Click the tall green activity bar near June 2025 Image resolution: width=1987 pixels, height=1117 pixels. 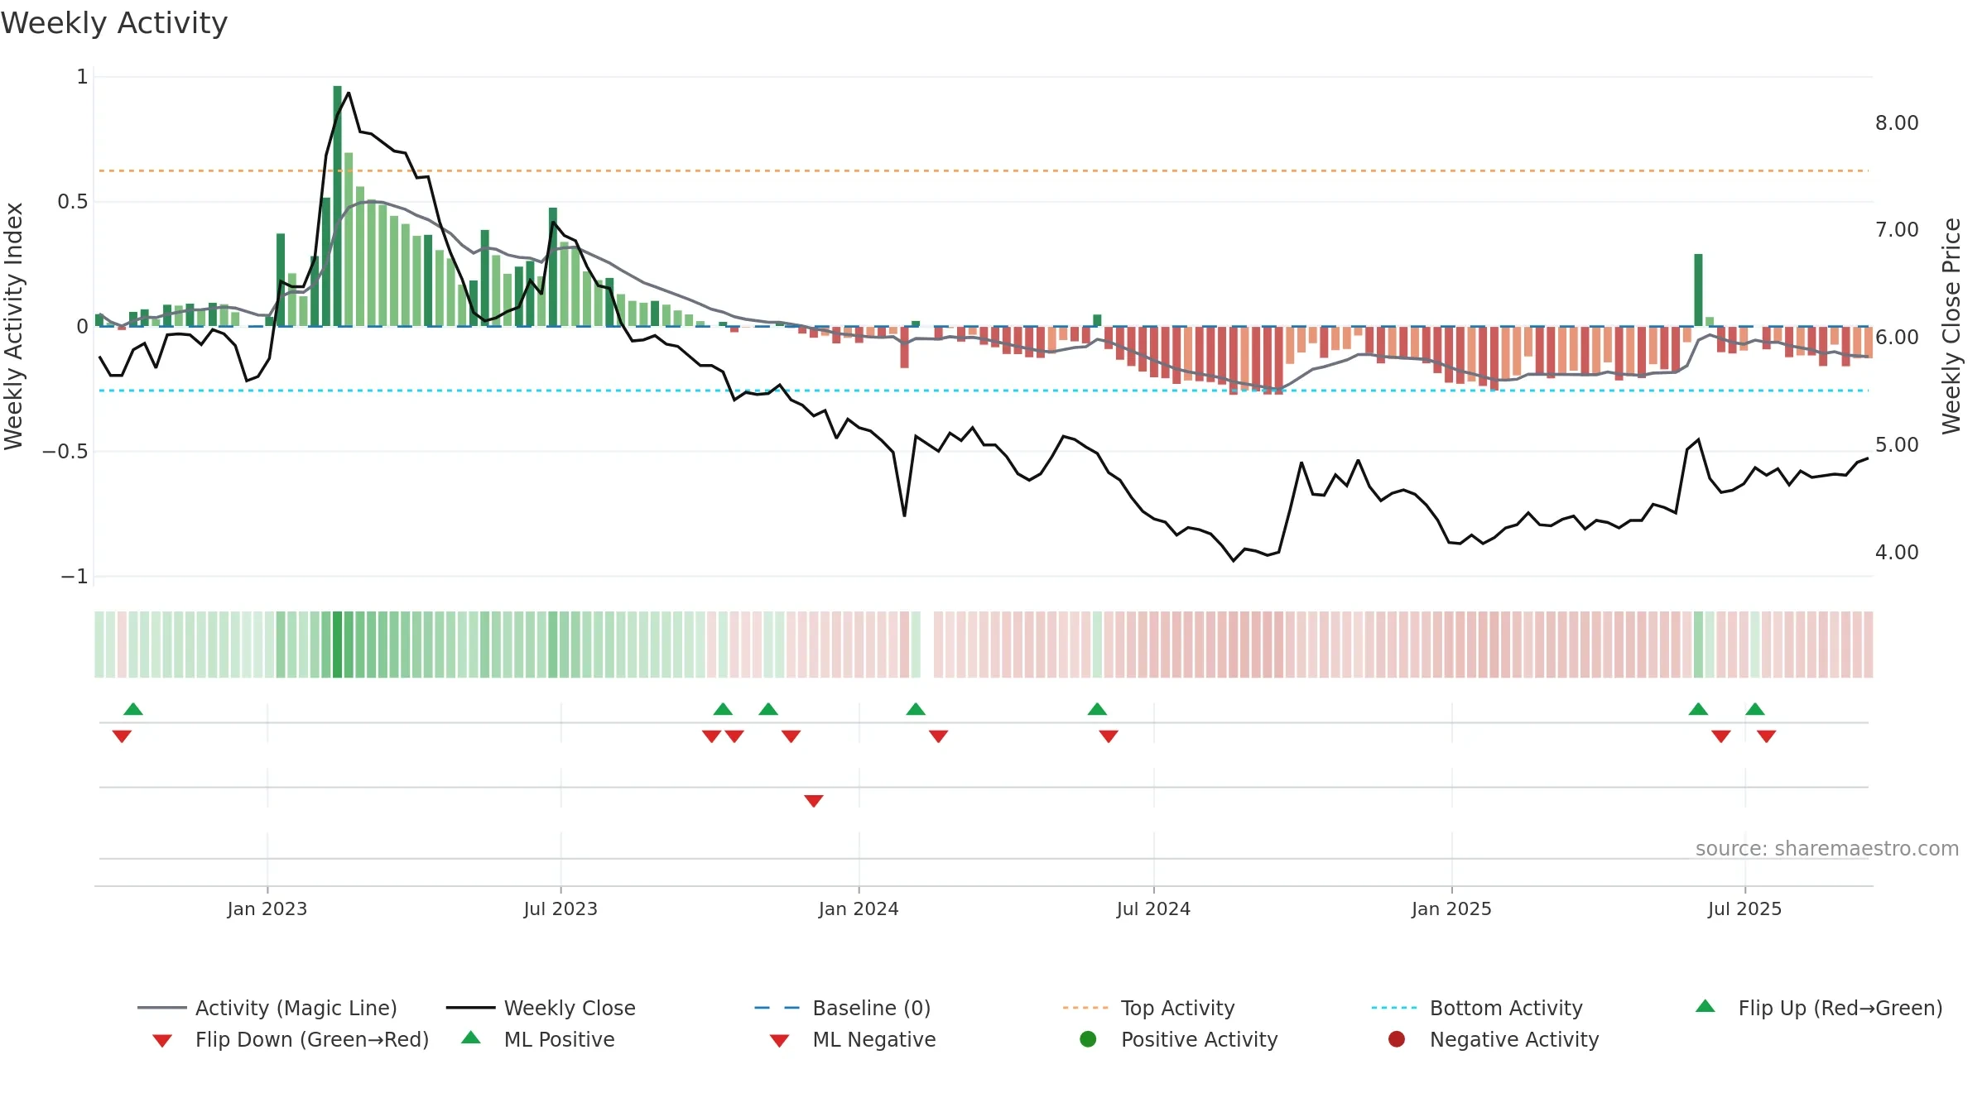[x=1698, y=290]
